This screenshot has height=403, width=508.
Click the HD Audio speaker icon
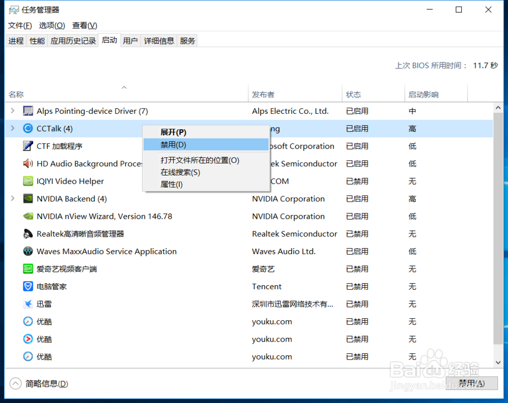(28, 163)
